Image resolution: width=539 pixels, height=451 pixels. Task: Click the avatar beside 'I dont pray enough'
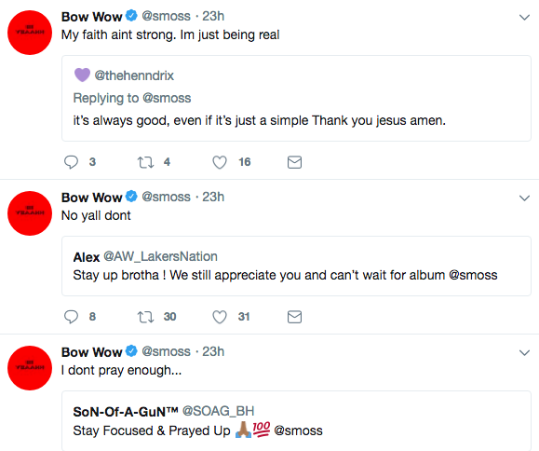[x=30, y=368]
